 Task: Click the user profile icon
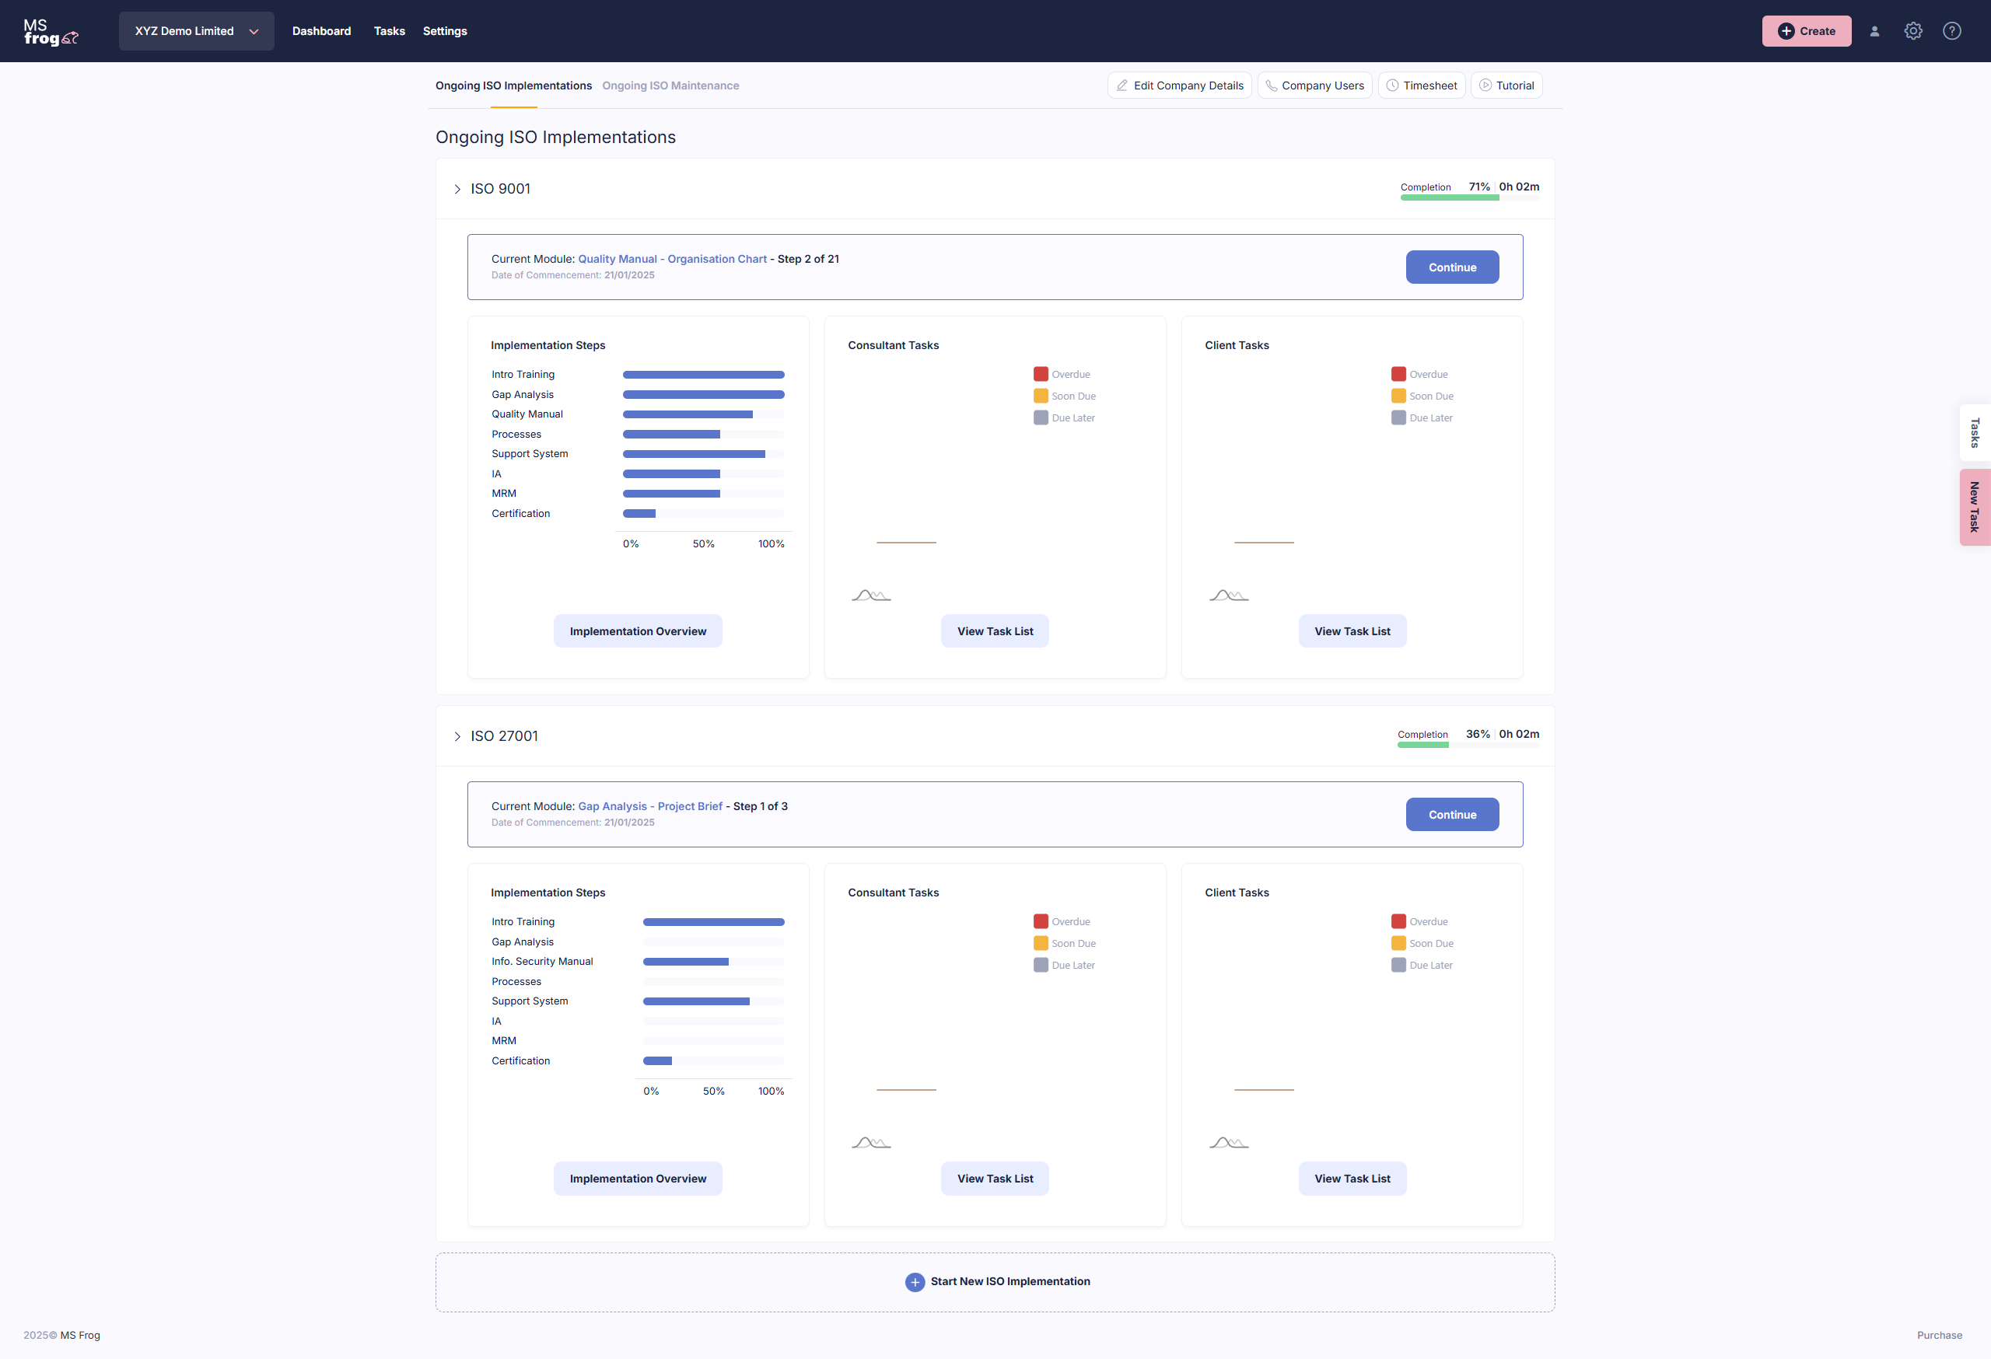(1875, 30)
